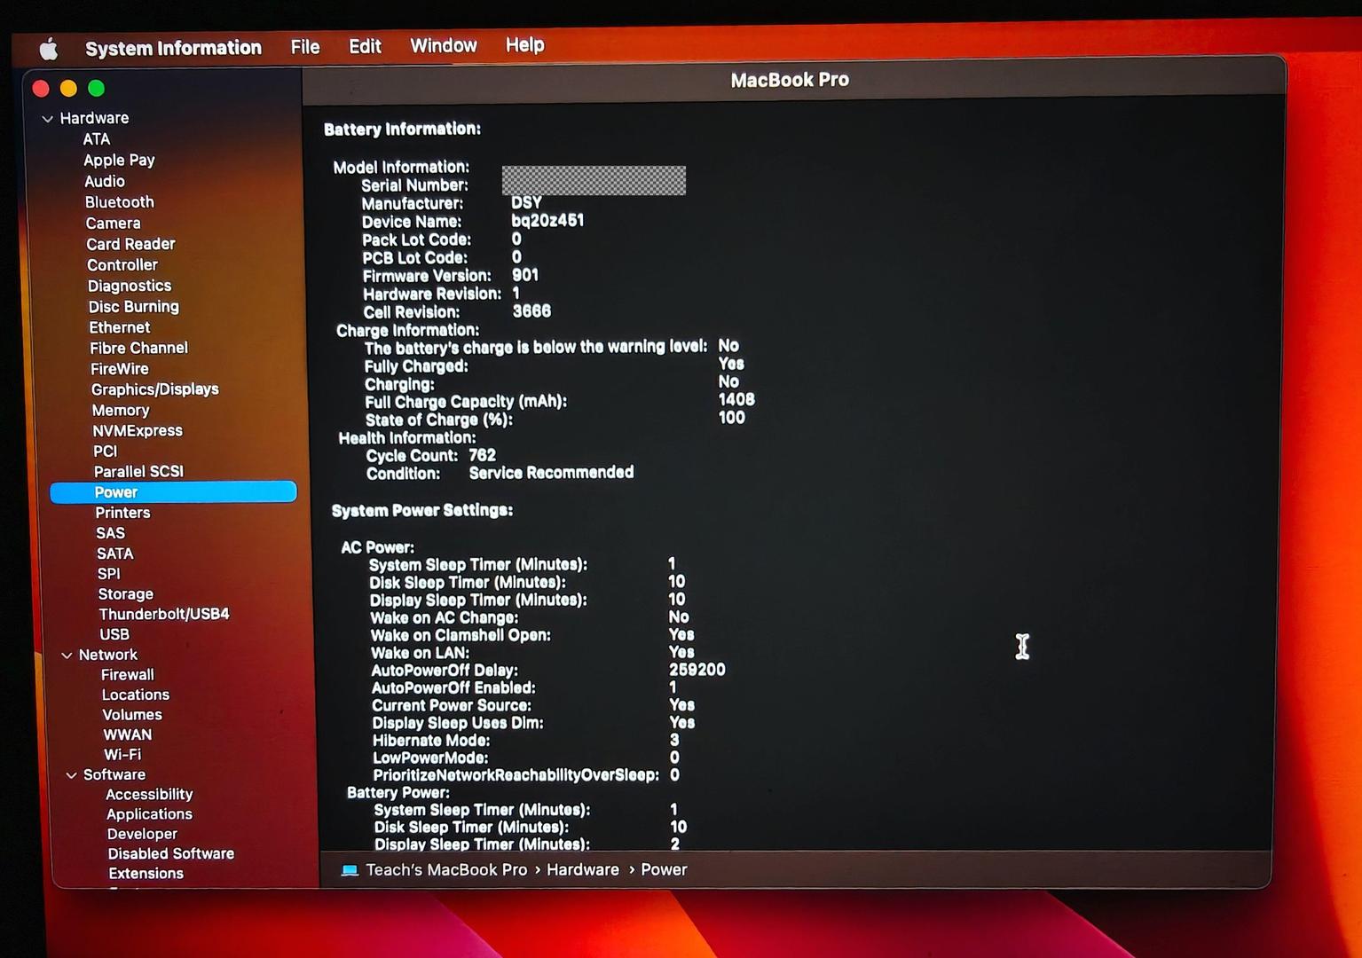
Task: Open the File menu
Action: pyautogui.click(x=305, y=47)
